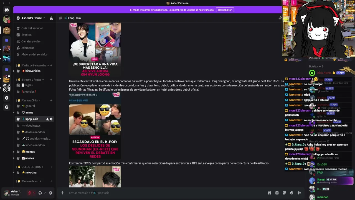Switch to the reglas channel
Viewport: 355px width, 200px height.
pos(34,85)
